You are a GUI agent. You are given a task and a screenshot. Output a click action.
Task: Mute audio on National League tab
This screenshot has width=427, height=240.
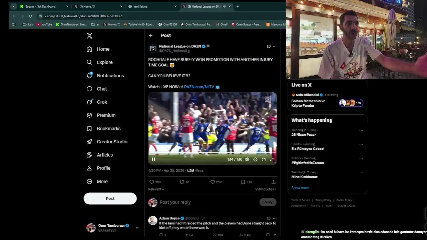coord(224,6)
